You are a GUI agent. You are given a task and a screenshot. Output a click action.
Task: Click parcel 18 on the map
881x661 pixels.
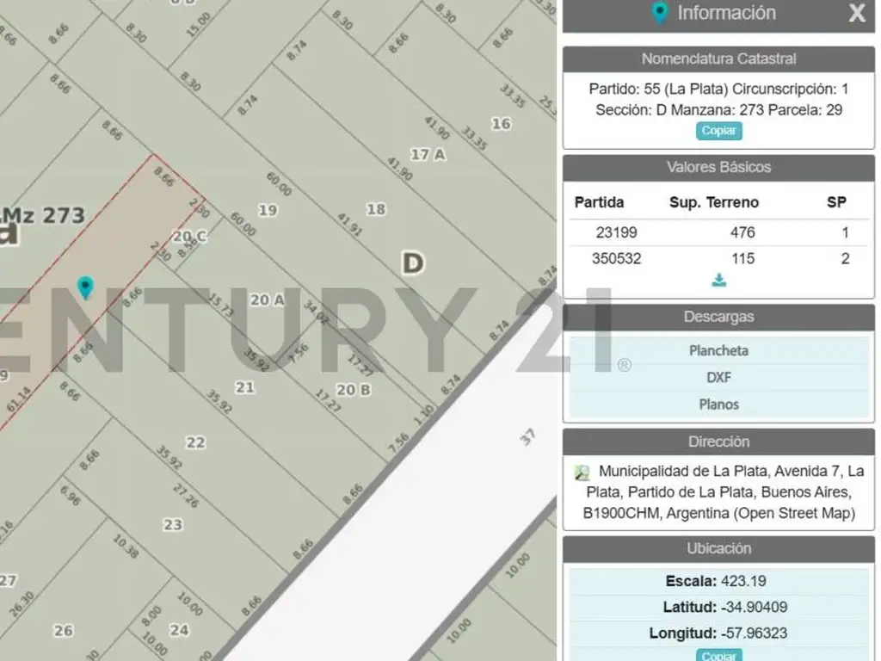[x=376, y=209]
